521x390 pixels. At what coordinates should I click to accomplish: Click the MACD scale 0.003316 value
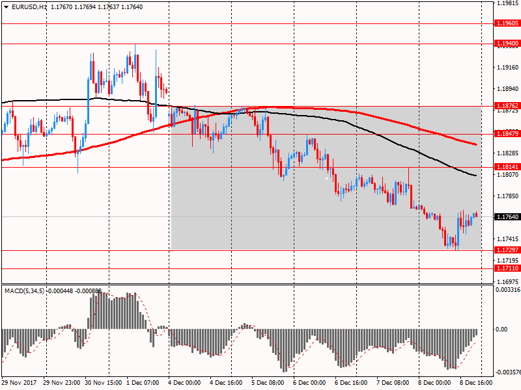[x=508, y=290]
